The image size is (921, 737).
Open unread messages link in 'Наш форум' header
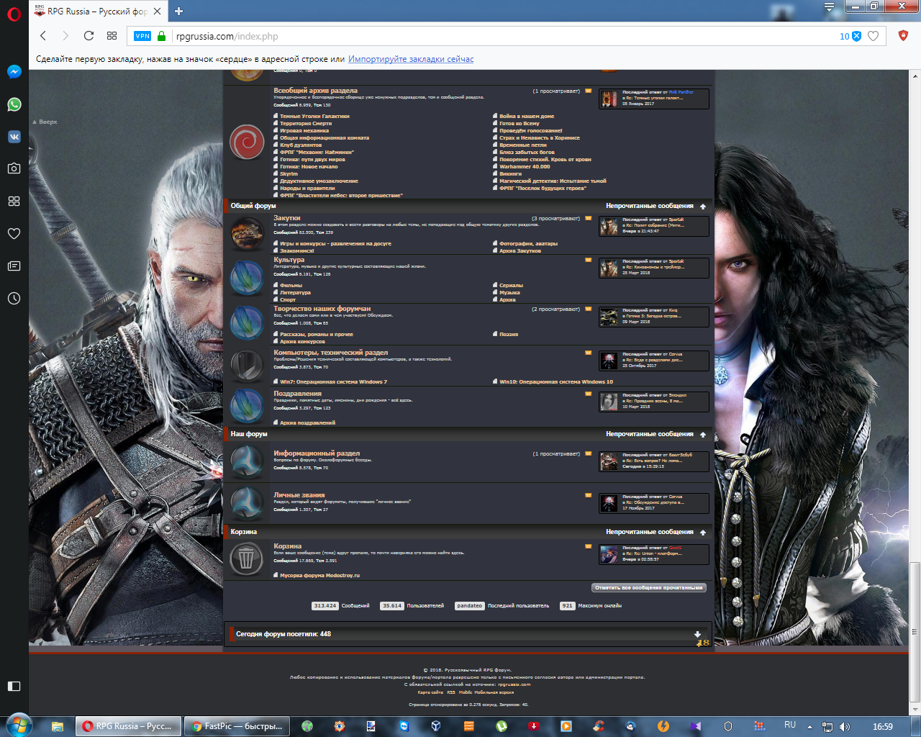tap(650, 434)
